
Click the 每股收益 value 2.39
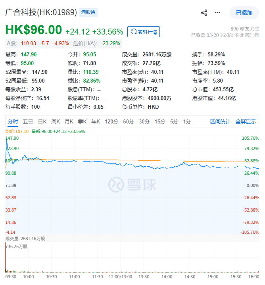(36, 89)
